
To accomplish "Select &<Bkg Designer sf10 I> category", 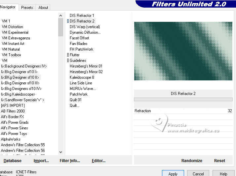I will coord(19,72).
